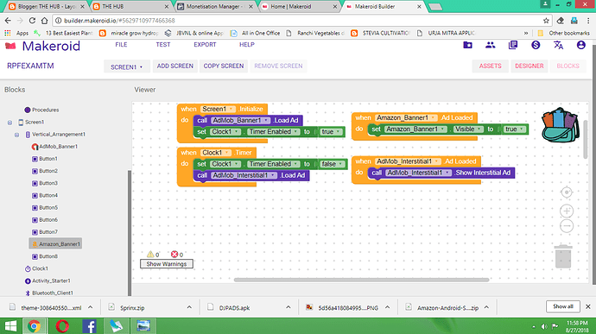Switch to the Monetisation Manager tab
This screenshot has height=334, width=596.
(215, 6)
